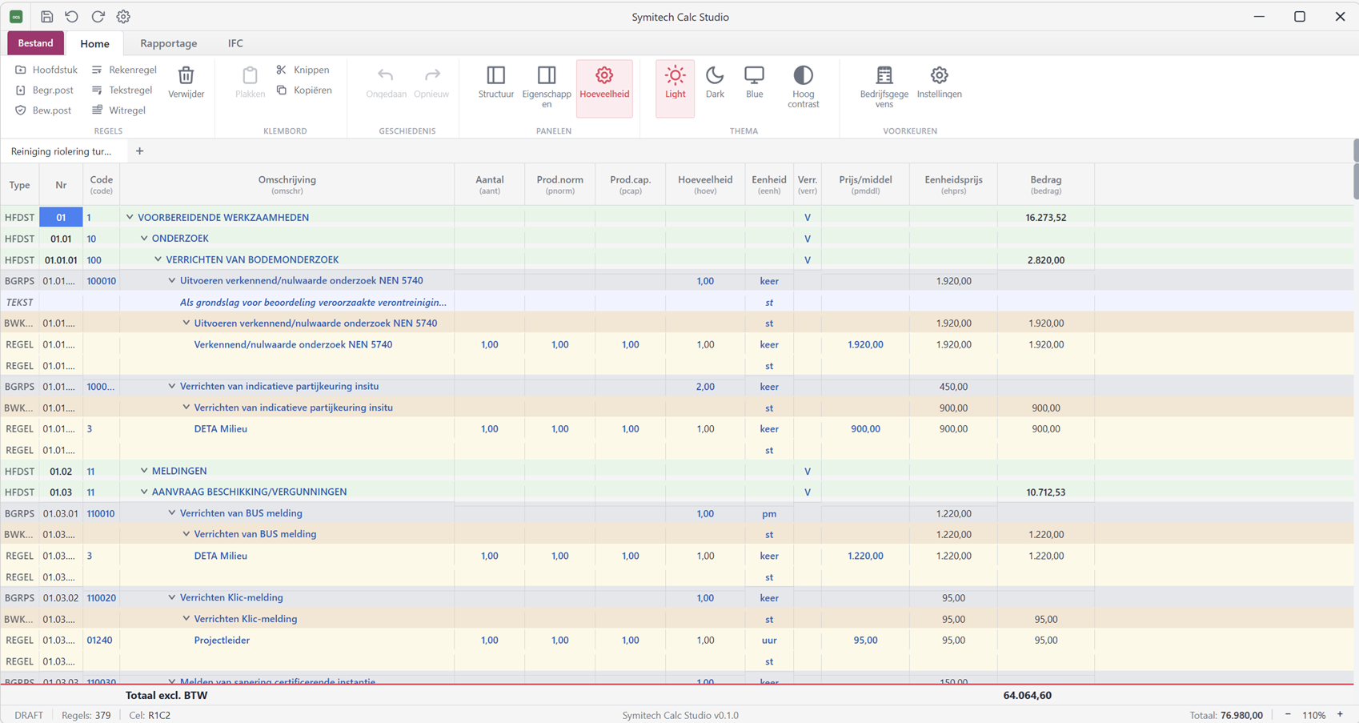Add a Hoofdstuk row
1359x723 pixels.
point(46,70)
